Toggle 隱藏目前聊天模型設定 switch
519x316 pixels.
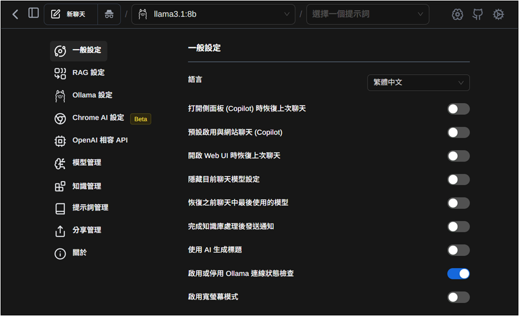(458, 179)
